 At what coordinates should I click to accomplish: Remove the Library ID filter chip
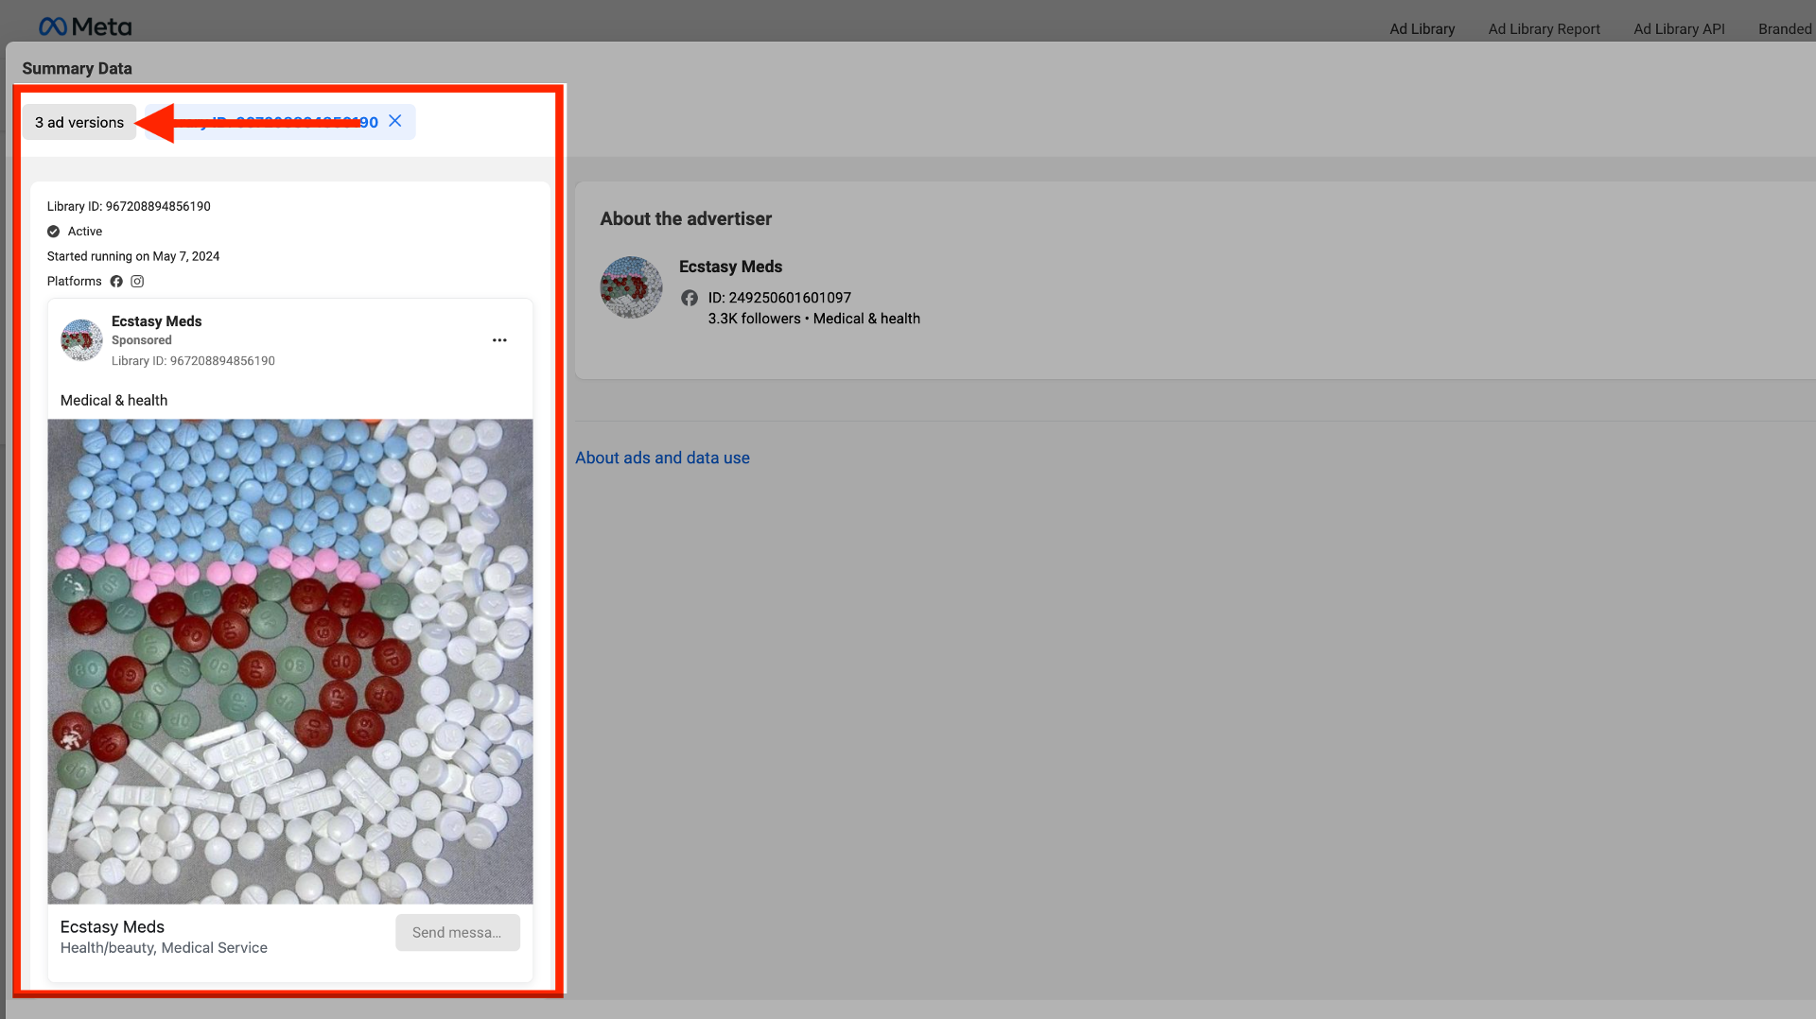(x=395, y=121)
